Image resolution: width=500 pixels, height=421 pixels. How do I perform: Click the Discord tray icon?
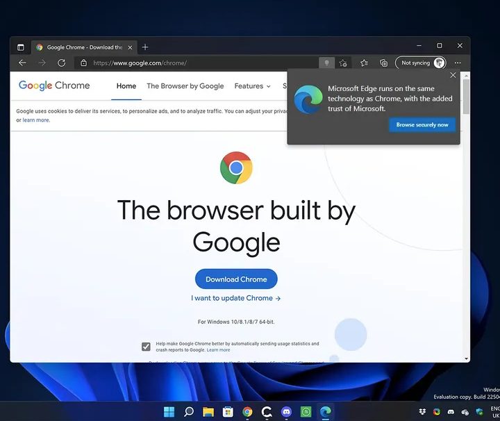click(451, 412)
